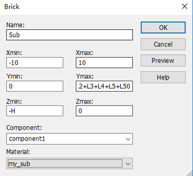Click the Zmax field with value 0
The width and height of the screenshot is (193, 176).
point(104,111)
